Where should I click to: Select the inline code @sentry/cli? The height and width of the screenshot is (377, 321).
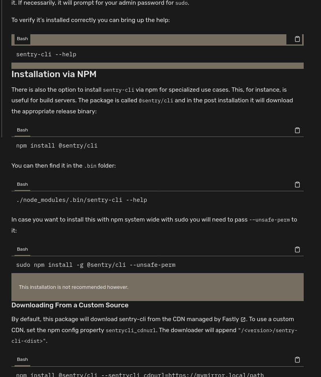tap(156, 100)
